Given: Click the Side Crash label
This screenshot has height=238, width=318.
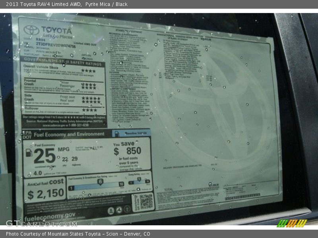Looking at the screenshot, I should (29, 97).
